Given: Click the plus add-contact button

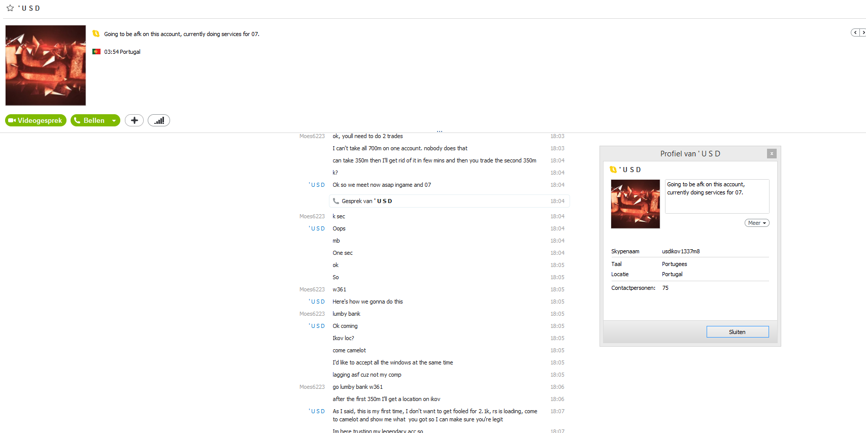Looking at the screenshot, I should pyautogui.click(x=134, y=120).
